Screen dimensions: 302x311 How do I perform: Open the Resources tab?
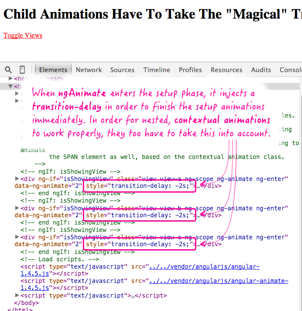point(226,70)
